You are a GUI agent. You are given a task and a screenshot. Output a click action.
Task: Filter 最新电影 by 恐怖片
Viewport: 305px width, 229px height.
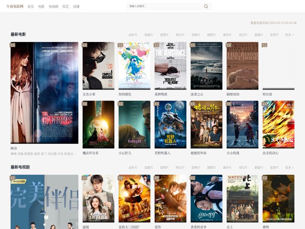coord(196,35)
